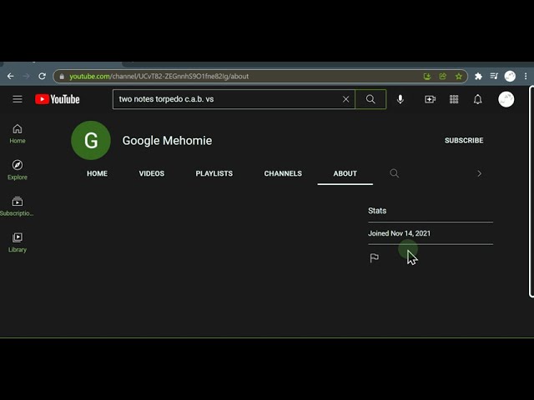Viewport: 534px width, 400px height.
Task: Go to Home in sidebar
Action: (18, 133)
